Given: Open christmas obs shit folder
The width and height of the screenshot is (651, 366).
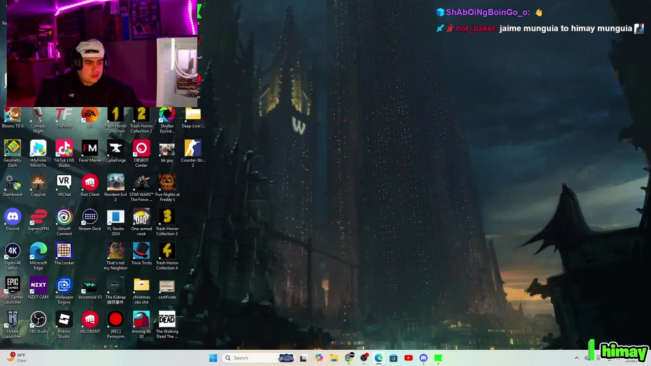Looking at the screenshot, I should [141, 290].
